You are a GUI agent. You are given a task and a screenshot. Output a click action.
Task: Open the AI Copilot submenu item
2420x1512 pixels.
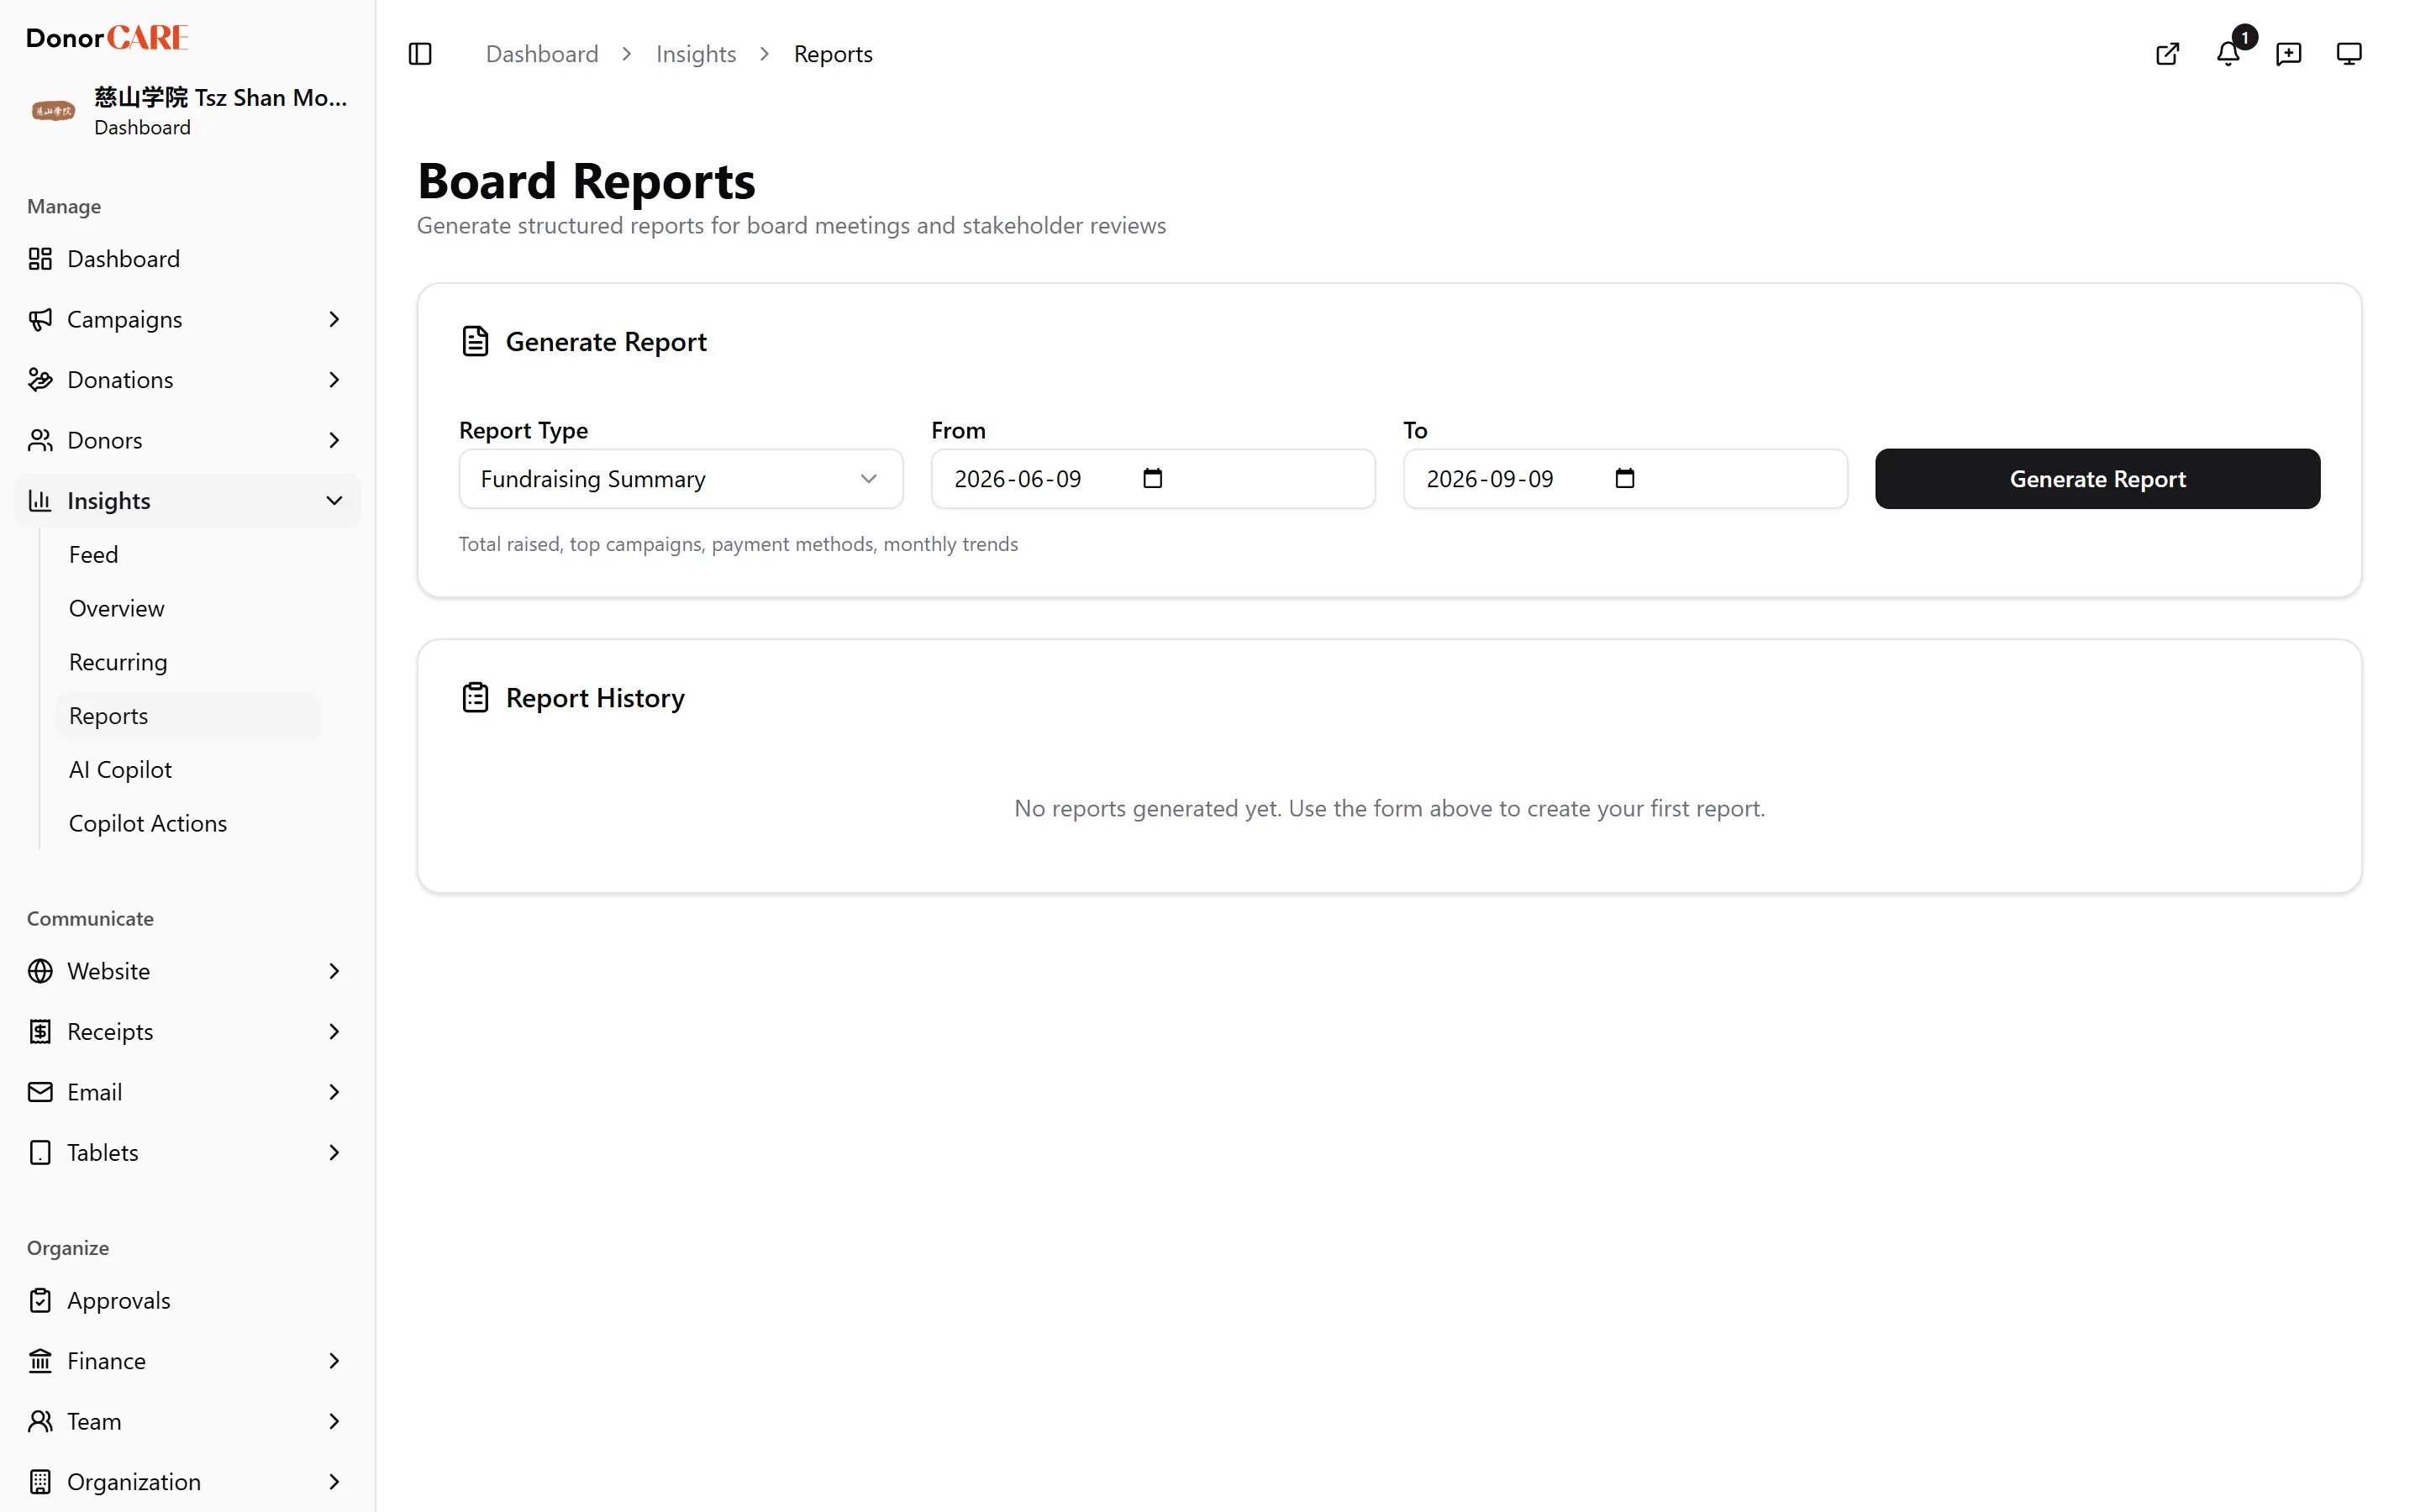pyautogui.click(x=188, y=770)
